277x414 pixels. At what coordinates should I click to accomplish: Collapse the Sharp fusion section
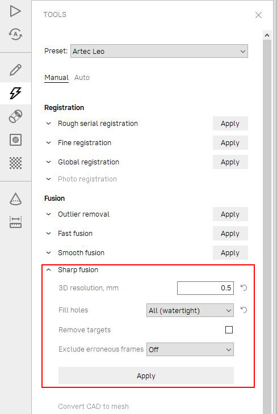tap(49, 270)
